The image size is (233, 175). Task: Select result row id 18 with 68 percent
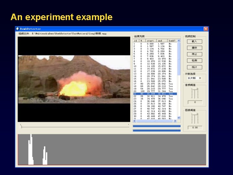tap(155, 86)
